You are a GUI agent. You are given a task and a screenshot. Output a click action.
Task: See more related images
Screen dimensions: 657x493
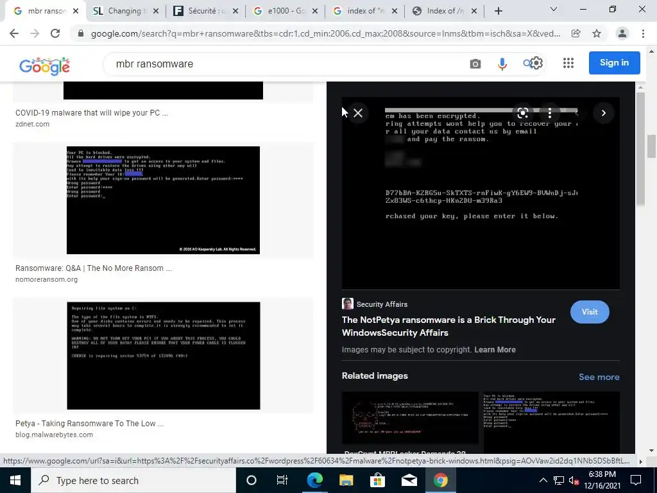(599, 377)
